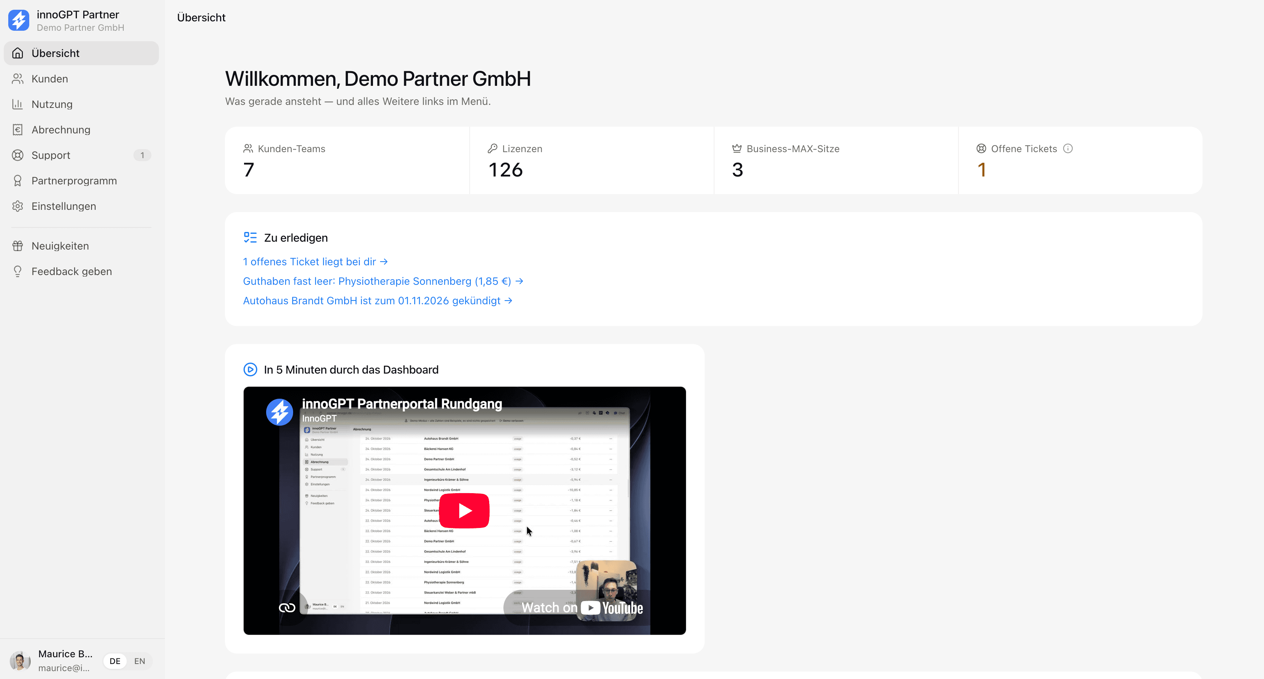
Task: Click the YouTube channel avatar on video
Action: coord(280,412)
